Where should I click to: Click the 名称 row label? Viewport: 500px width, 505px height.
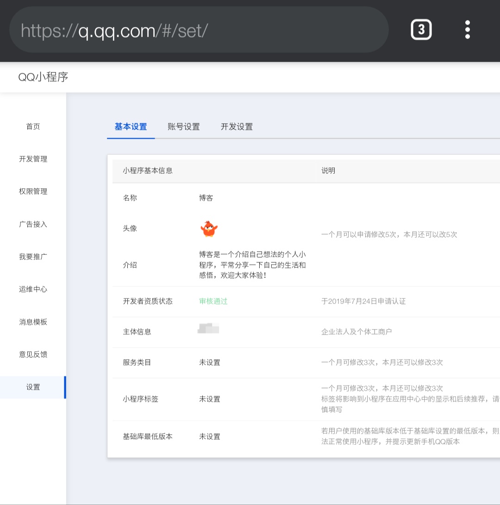pyautogui.click(x=130, y=198)
